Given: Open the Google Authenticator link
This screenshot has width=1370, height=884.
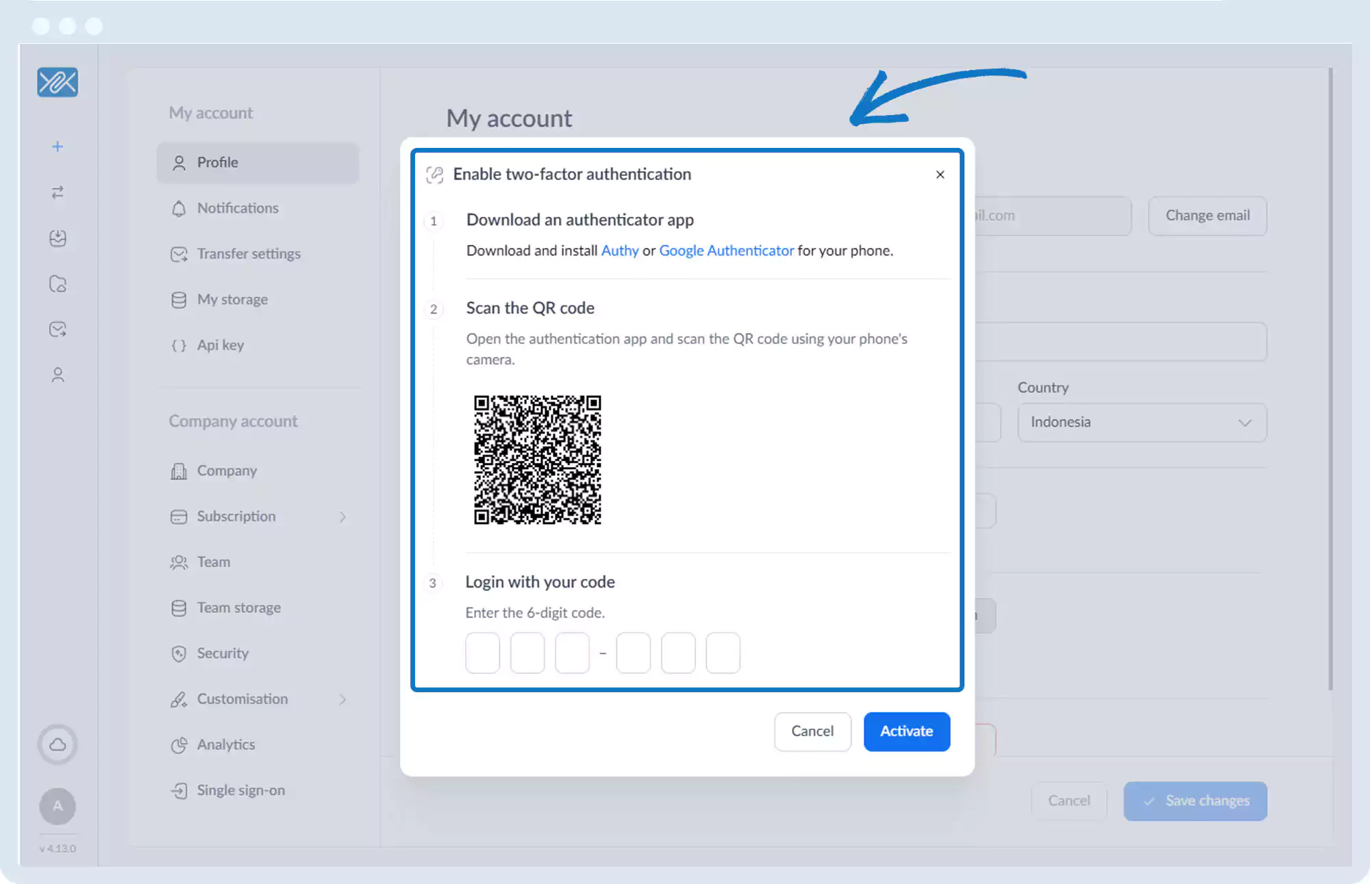Looking at the screenshot, I should coord(726,251).
